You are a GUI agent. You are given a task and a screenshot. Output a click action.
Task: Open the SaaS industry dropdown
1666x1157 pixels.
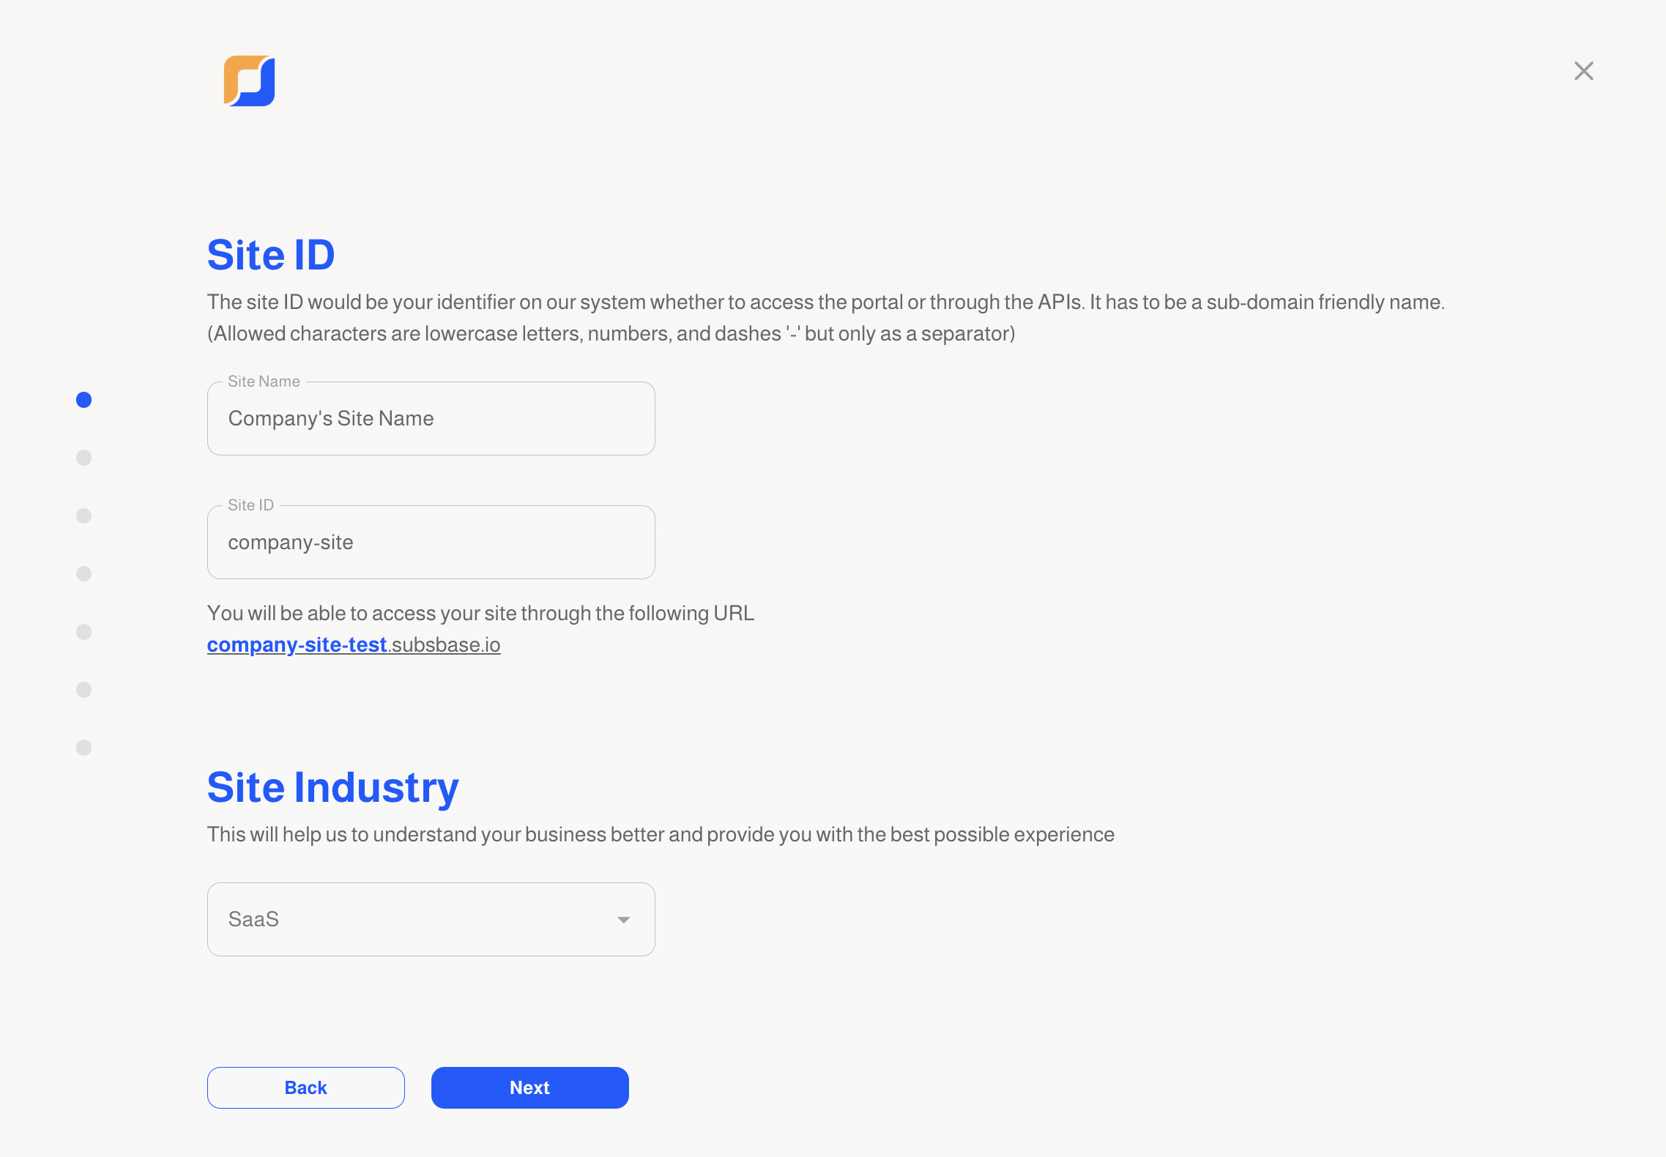[431, 919]
